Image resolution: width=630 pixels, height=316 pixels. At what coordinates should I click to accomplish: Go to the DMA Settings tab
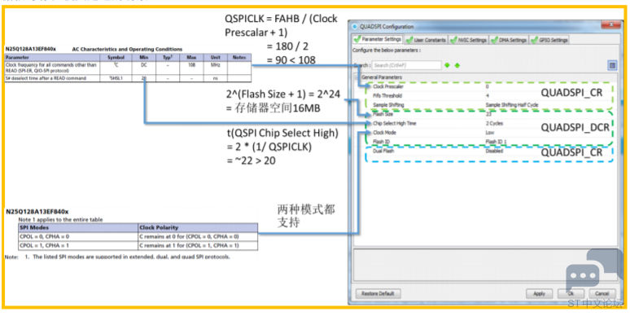[x=509, y=40]
